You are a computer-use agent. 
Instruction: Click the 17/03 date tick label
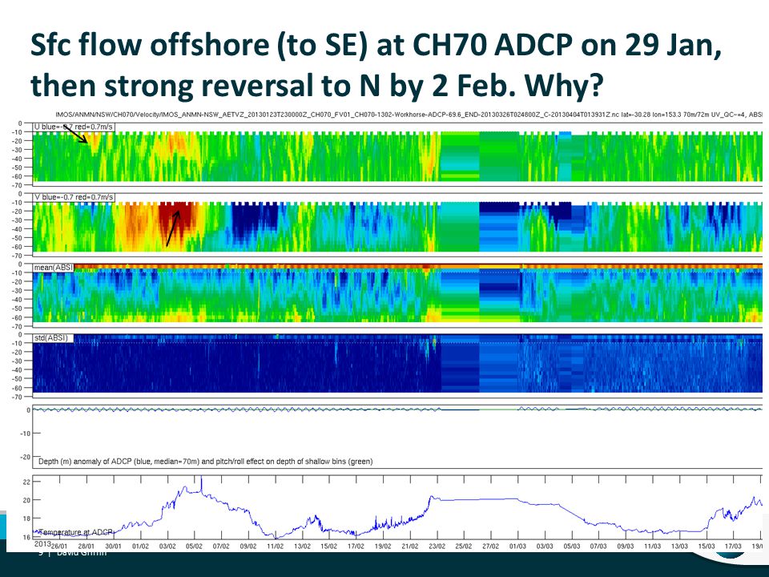pos(733,546)
